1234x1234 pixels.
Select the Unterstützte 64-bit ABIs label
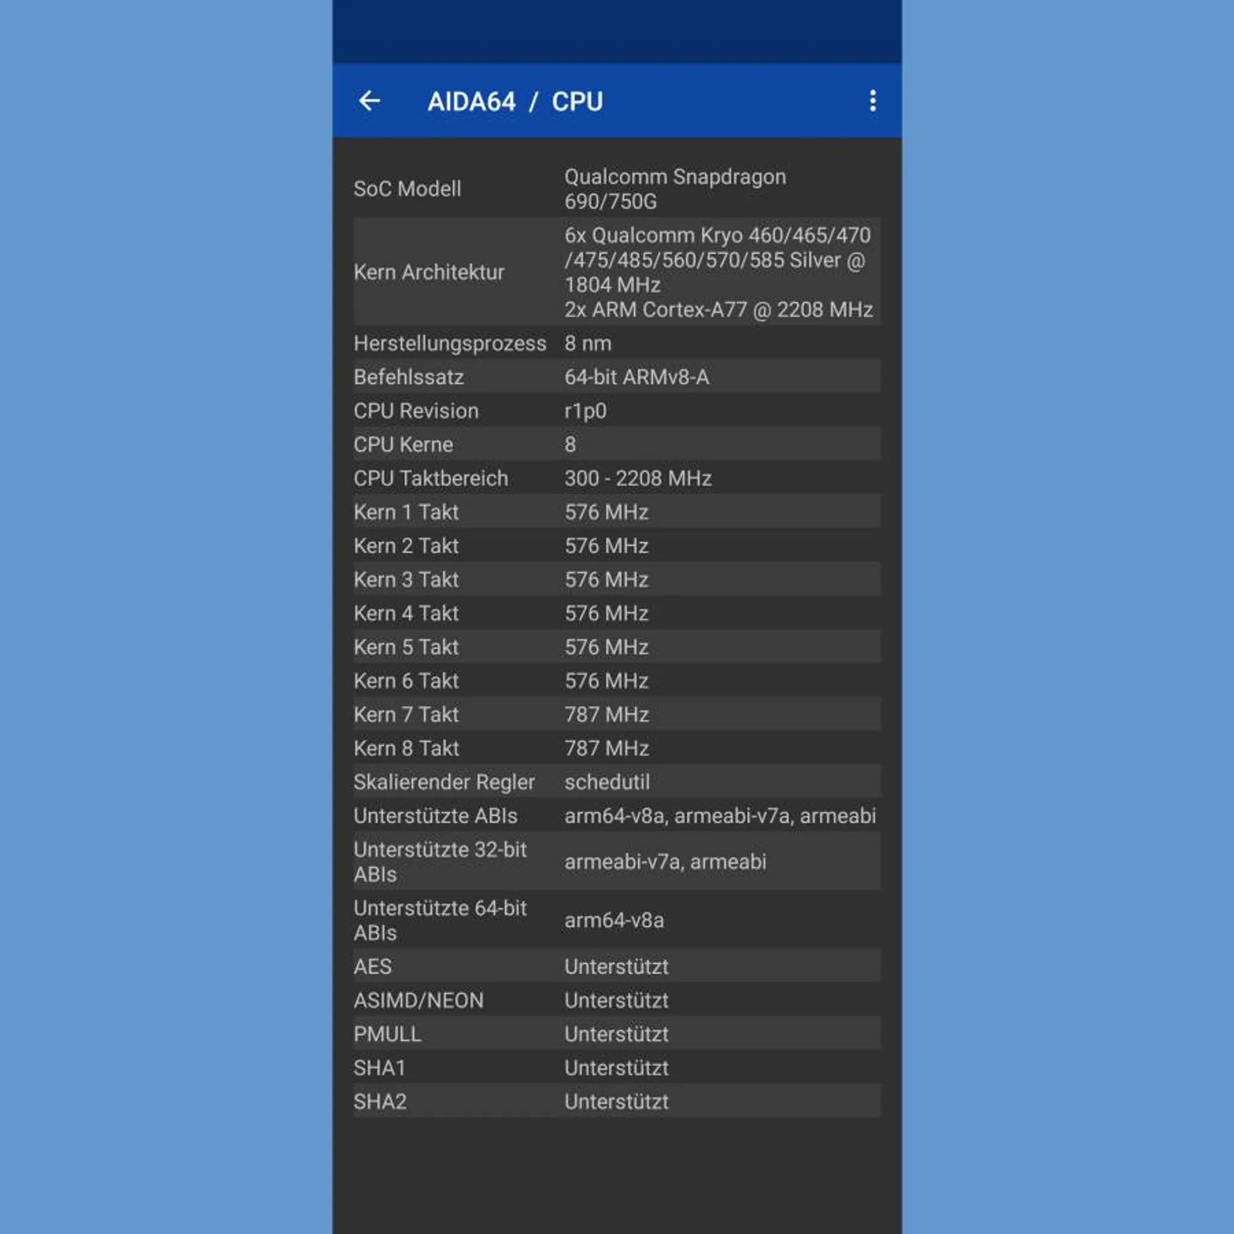pyautogui.click(x=440, y=921)
